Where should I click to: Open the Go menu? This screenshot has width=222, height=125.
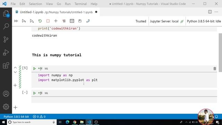59,4
